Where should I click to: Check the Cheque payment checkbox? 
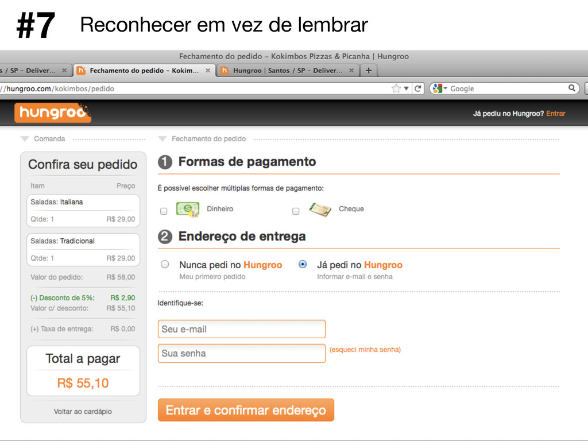point(296,211)
